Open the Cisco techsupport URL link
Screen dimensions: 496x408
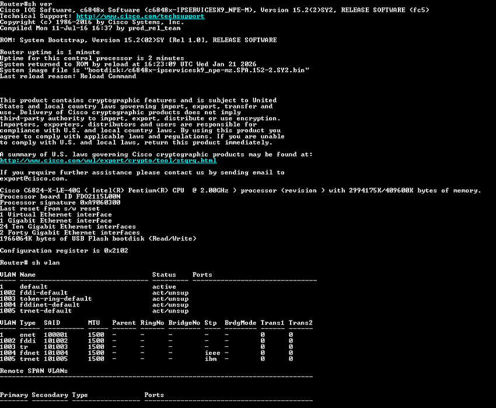(x=140, y=16)
